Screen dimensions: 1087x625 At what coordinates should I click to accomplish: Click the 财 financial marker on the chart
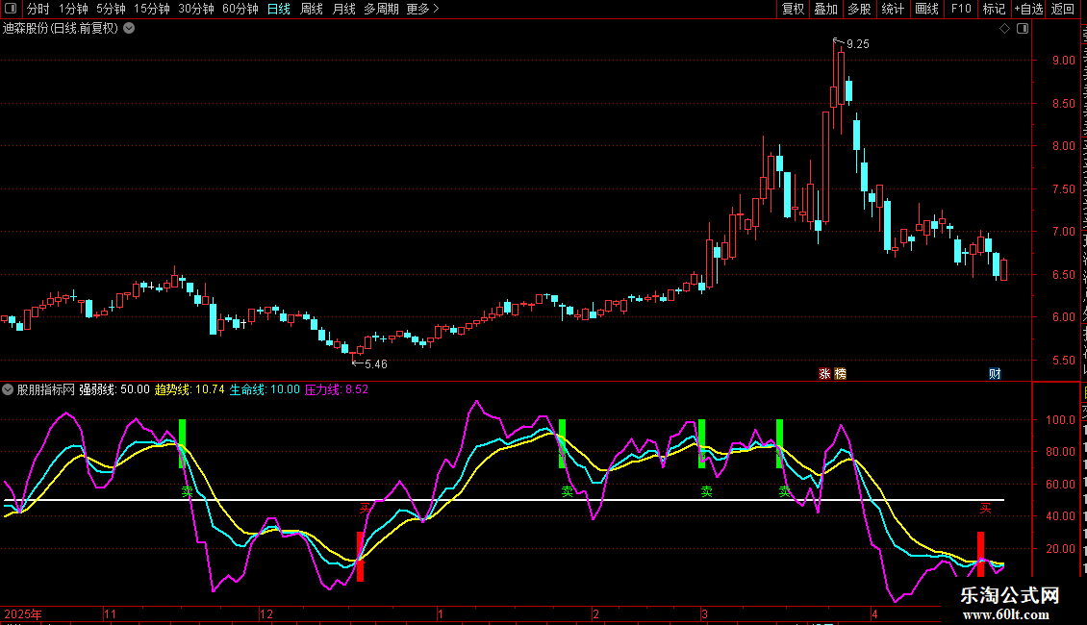coord(995,373)
